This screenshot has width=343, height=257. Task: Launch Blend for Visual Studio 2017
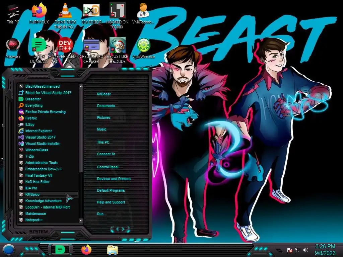coord(48,93)
